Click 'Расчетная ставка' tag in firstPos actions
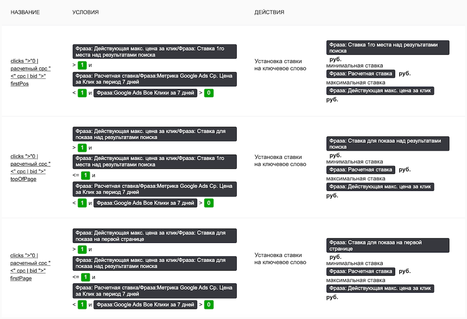Image resolution: width=467 pixels, height=319 pixels. pyautogui.click(x=361, y=73)
